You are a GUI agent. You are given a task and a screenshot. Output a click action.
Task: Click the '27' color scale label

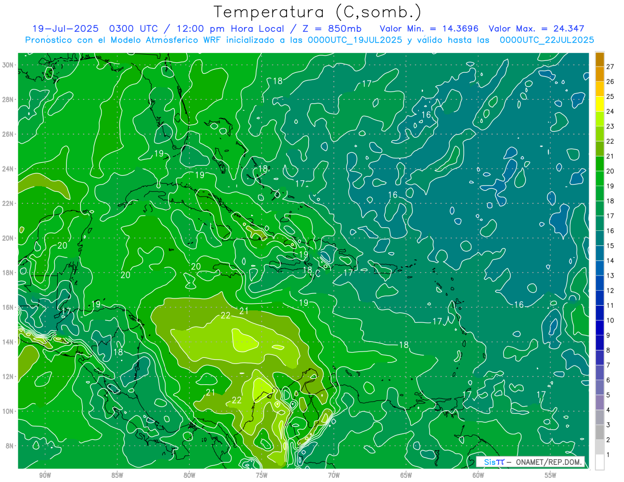610,66
